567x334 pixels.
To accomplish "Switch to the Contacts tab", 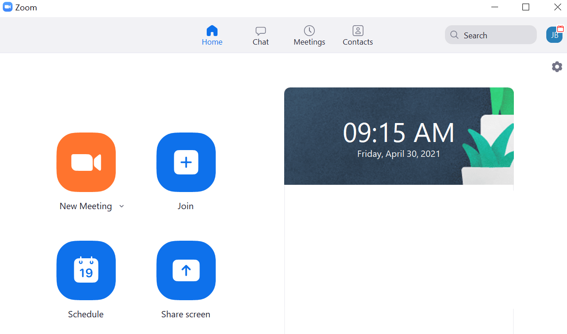I will (357, 35).
